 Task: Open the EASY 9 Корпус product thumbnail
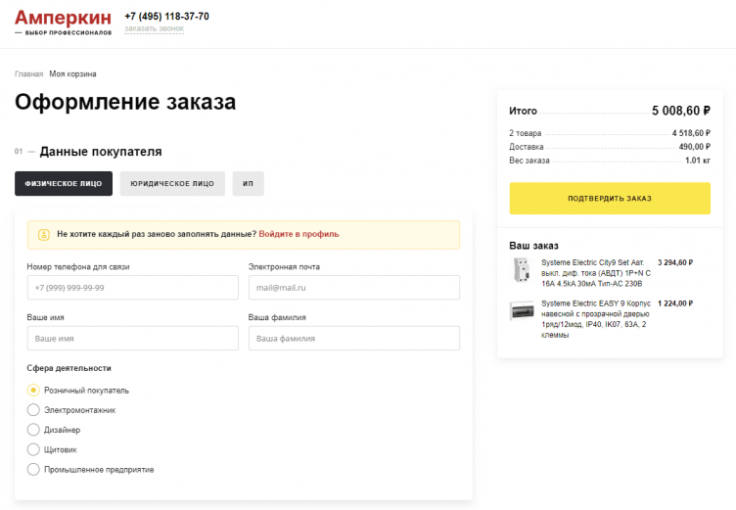coord(522,311)
